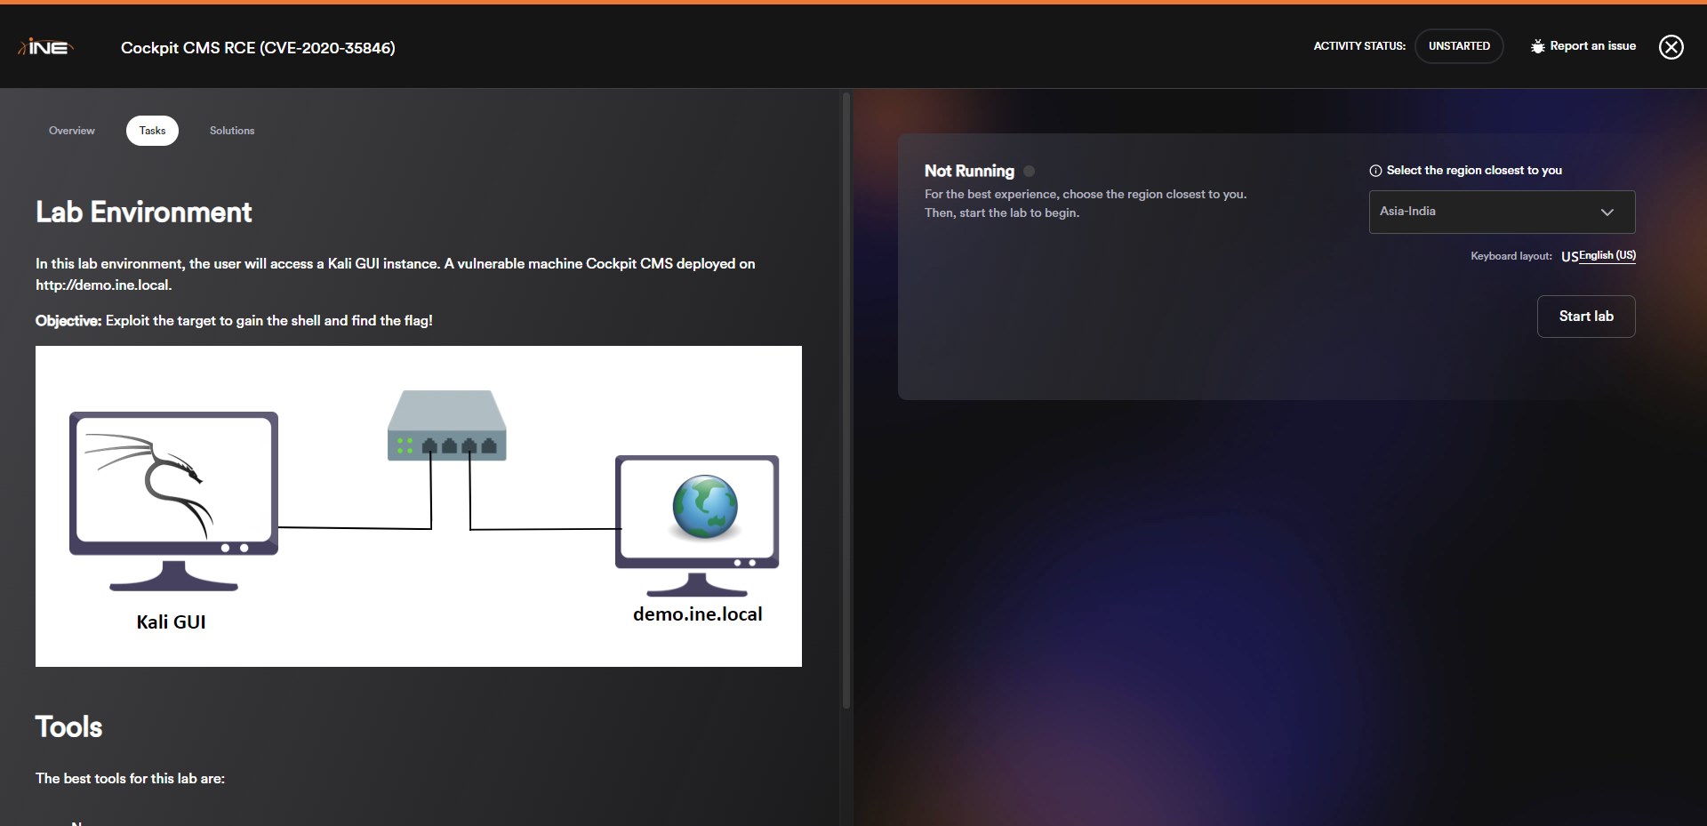Click the INE logo

click(x=45, y=47)
